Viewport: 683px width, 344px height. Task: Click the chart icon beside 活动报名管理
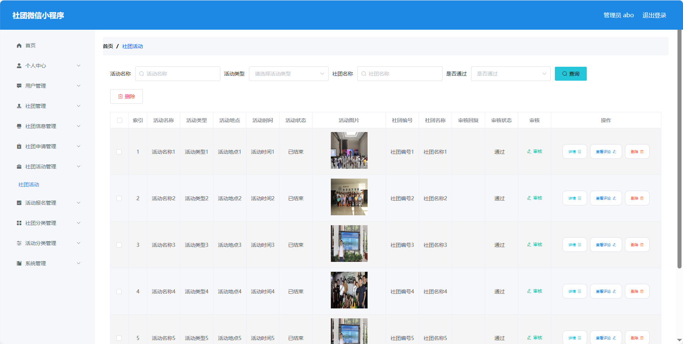coord(19,203)
